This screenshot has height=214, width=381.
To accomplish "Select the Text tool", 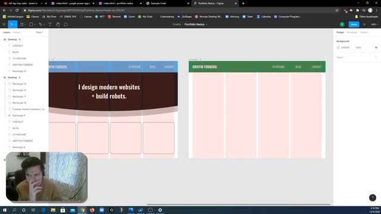I will click(x=50, y=24).
